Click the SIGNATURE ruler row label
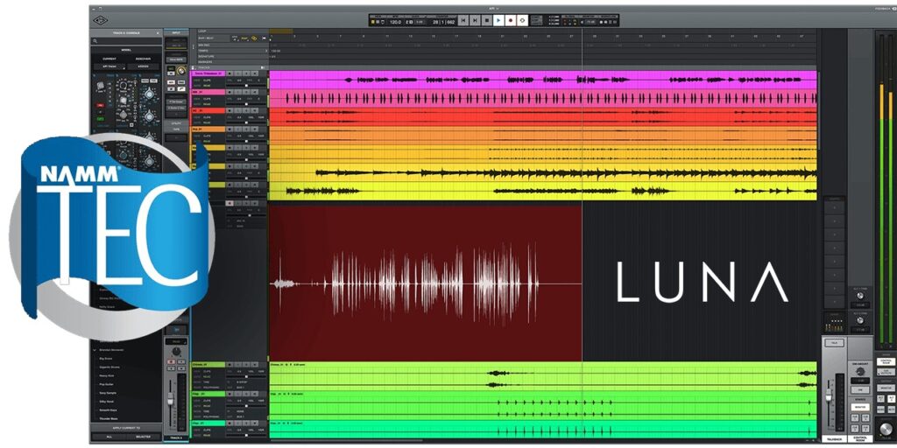The height and width of the screenshot is (448, 897). click(x=206, y=57)
